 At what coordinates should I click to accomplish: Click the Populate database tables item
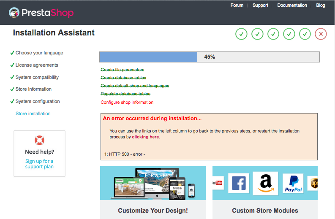coord(125,94)
